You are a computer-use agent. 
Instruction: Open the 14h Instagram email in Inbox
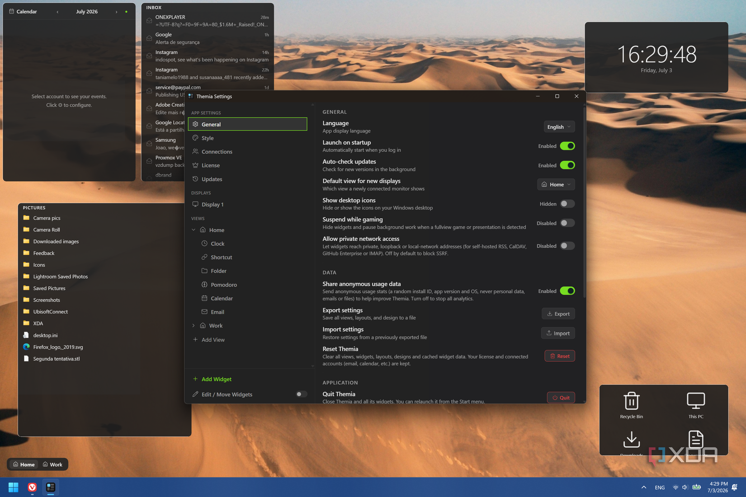click(x=208, y=56)
